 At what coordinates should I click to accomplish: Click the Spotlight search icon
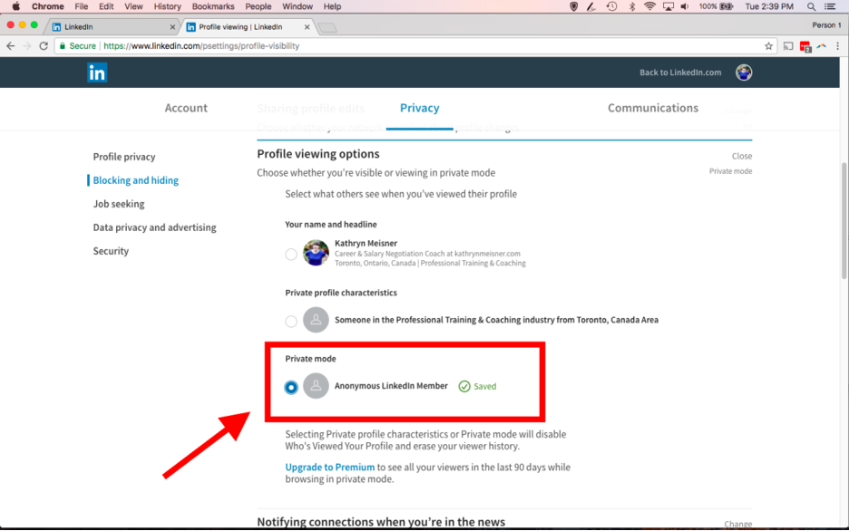pyautogui.click(x=811, y=6)
